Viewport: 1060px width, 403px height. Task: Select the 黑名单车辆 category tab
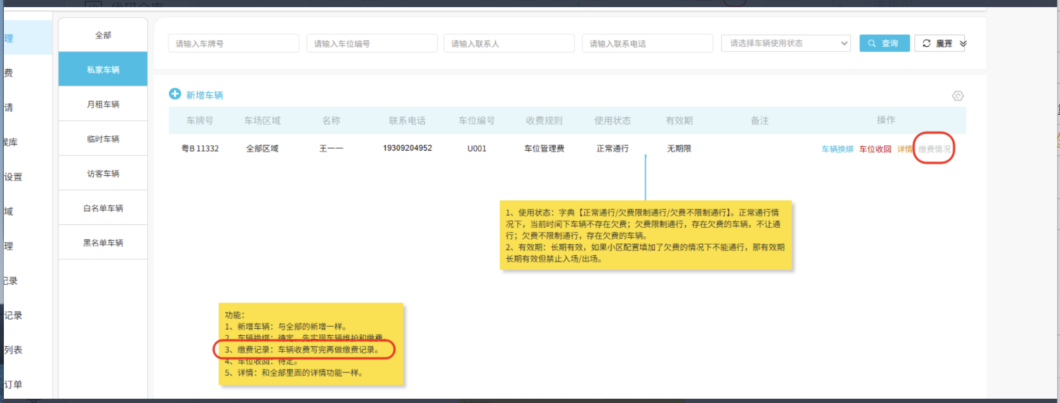coord(103,243)
